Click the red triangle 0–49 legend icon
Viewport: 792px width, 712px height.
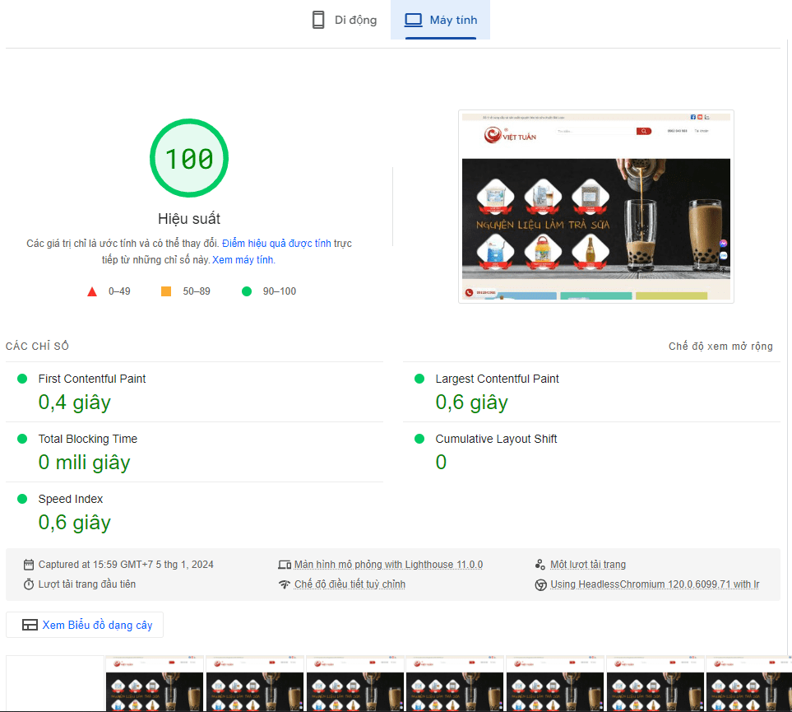click(x=92, y=291)
